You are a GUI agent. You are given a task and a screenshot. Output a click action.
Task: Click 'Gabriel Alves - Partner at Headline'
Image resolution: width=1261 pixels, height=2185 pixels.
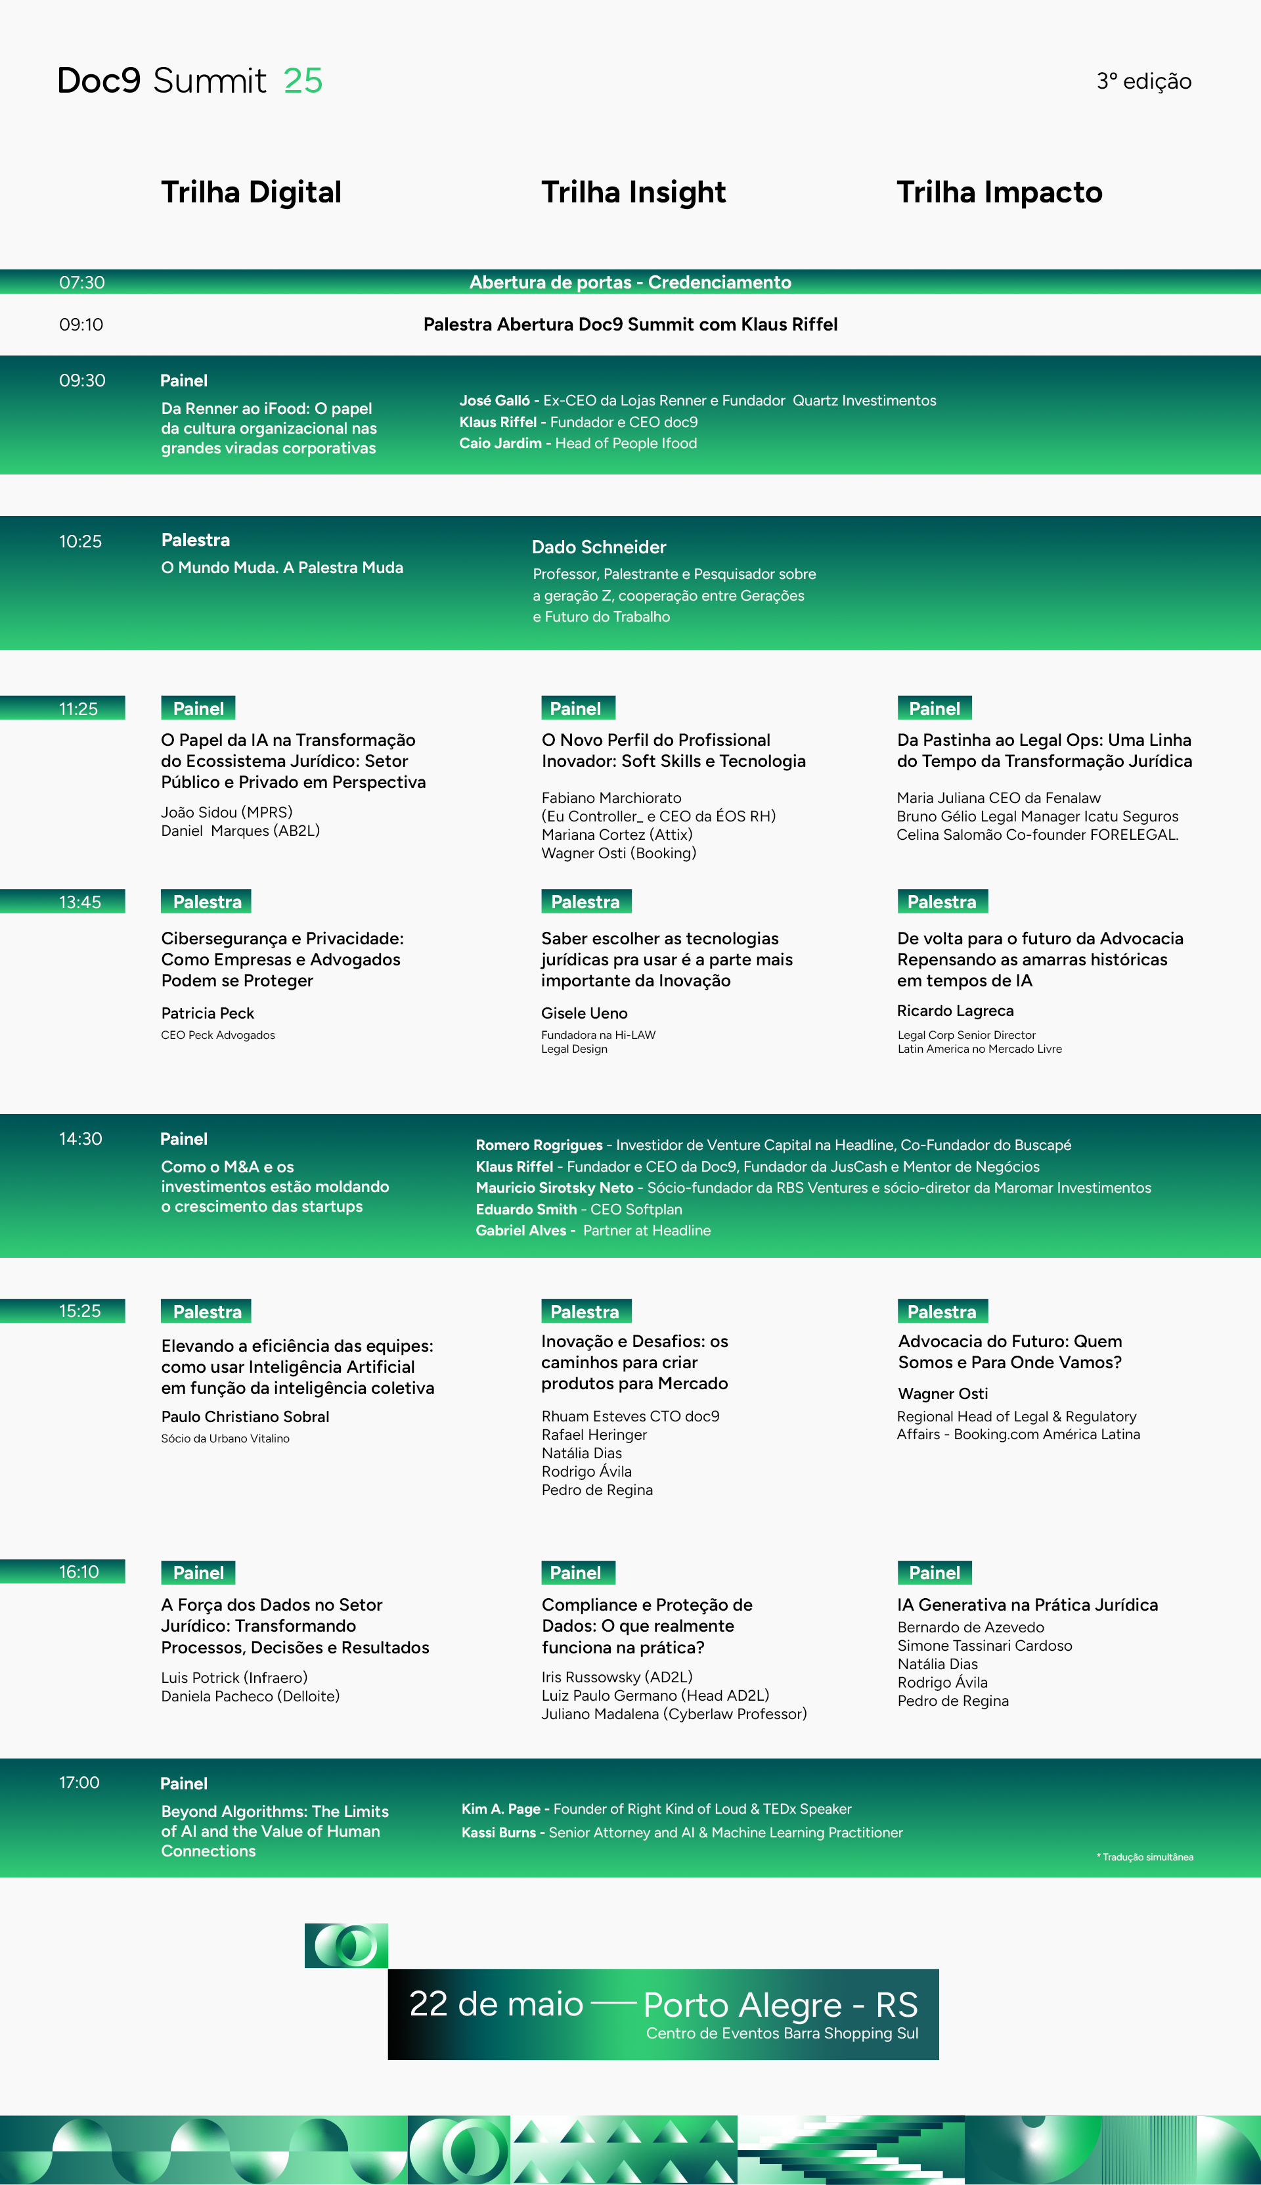(593, 1230)
